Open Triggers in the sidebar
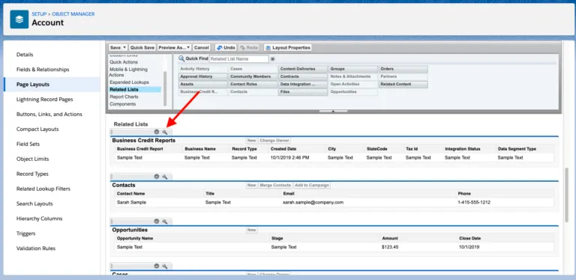This screenshot has width=576, height=280. tap(25, 234)
